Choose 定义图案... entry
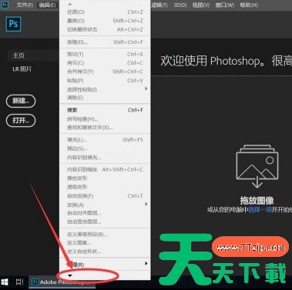Screen dimensions: 292x290 click(x=105, y=242)
